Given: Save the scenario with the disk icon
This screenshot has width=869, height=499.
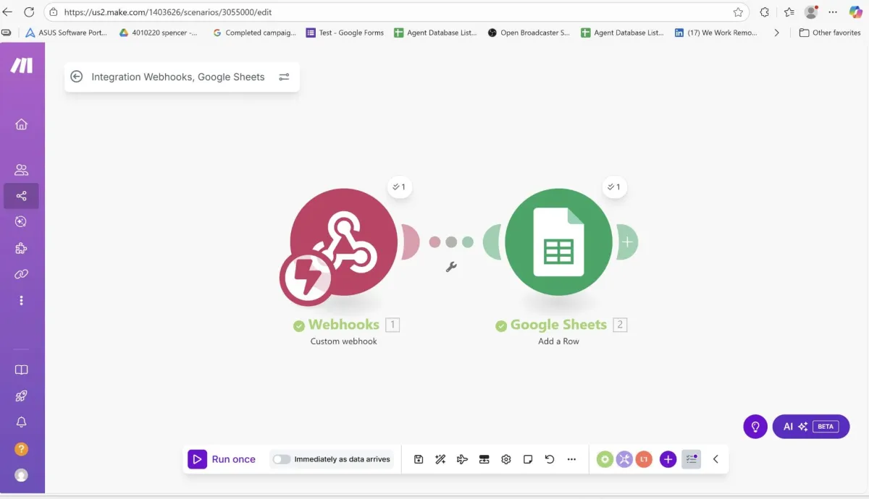Looking at the screenshot, I should pyautogui.click(x=419, y=459).
